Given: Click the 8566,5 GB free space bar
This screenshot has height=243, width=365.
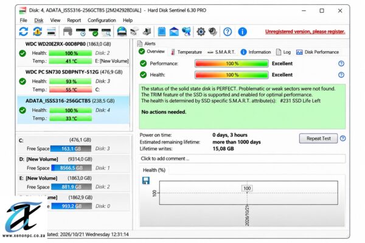Looking at the screenshot, I should click(71, 168).
